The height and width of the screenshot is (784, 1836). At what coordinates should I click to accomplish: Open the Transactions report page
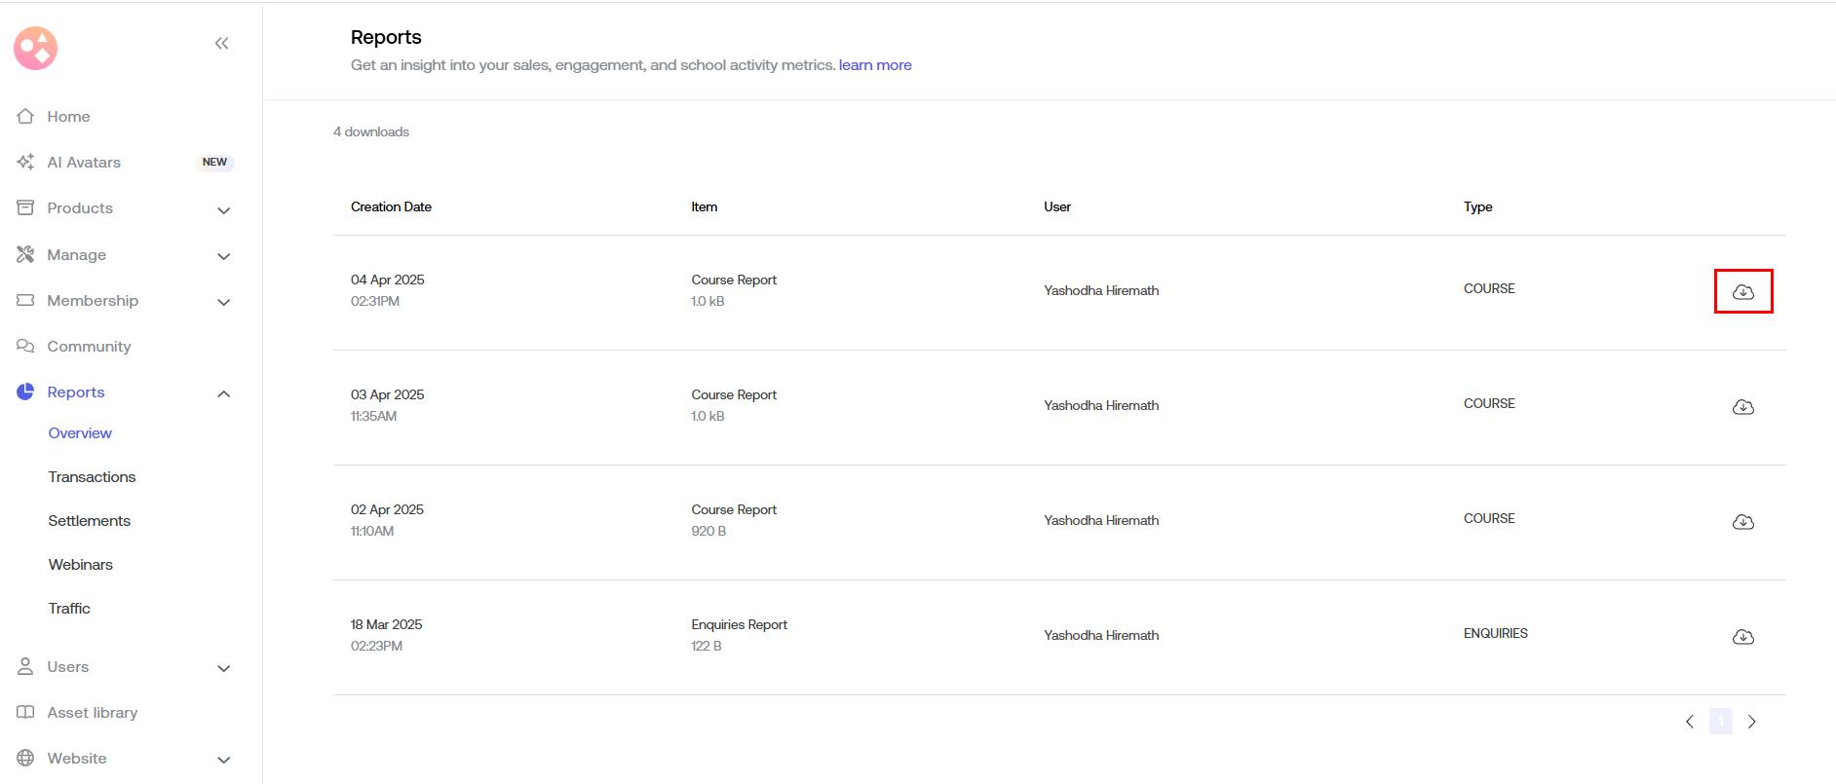pyautogui.click(x=92, y=476)
